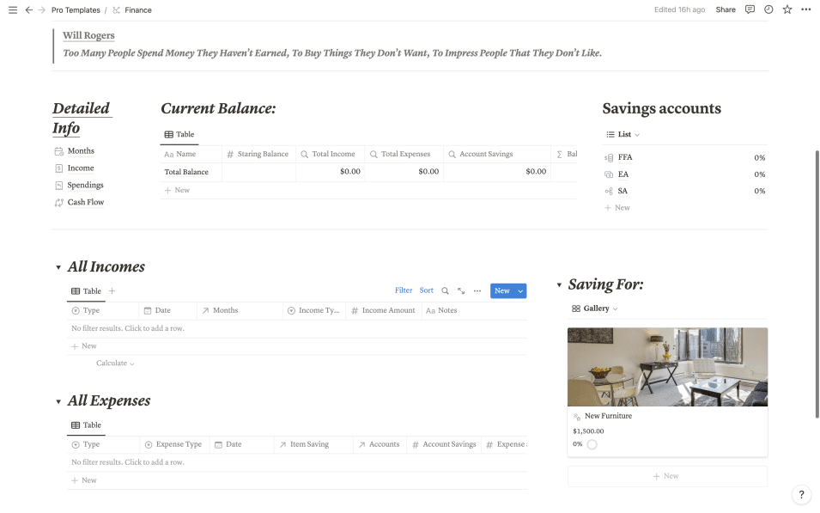Click the Account Savings header in Current Balance
820x513 pixels.
coord(497,154)
